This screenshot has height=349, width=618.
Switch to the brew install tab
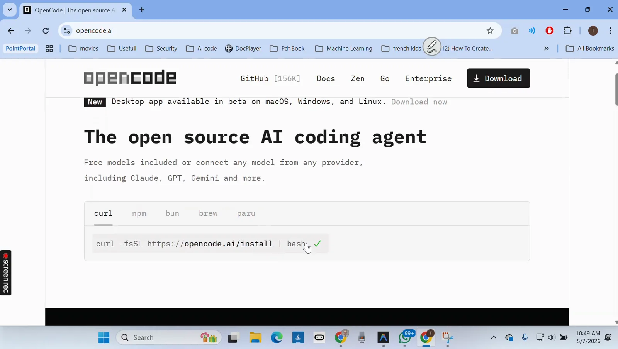pos(208,213)
